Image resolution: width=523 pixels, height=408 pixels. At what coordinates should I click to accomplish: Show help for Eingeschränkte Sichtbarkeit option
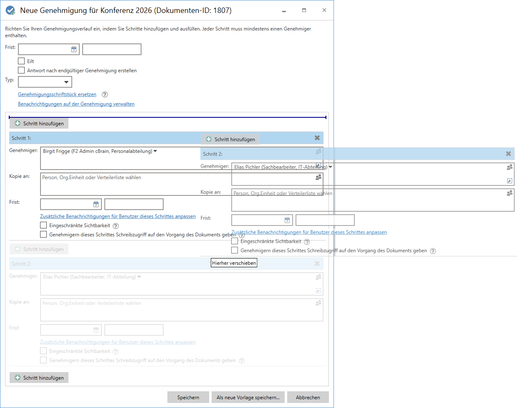(x=116, y=226)
